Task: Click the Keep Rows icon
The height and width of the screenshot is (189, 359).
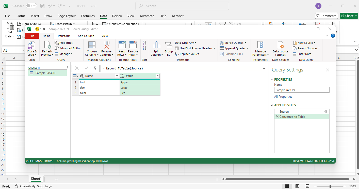Action: coord(122,45)
